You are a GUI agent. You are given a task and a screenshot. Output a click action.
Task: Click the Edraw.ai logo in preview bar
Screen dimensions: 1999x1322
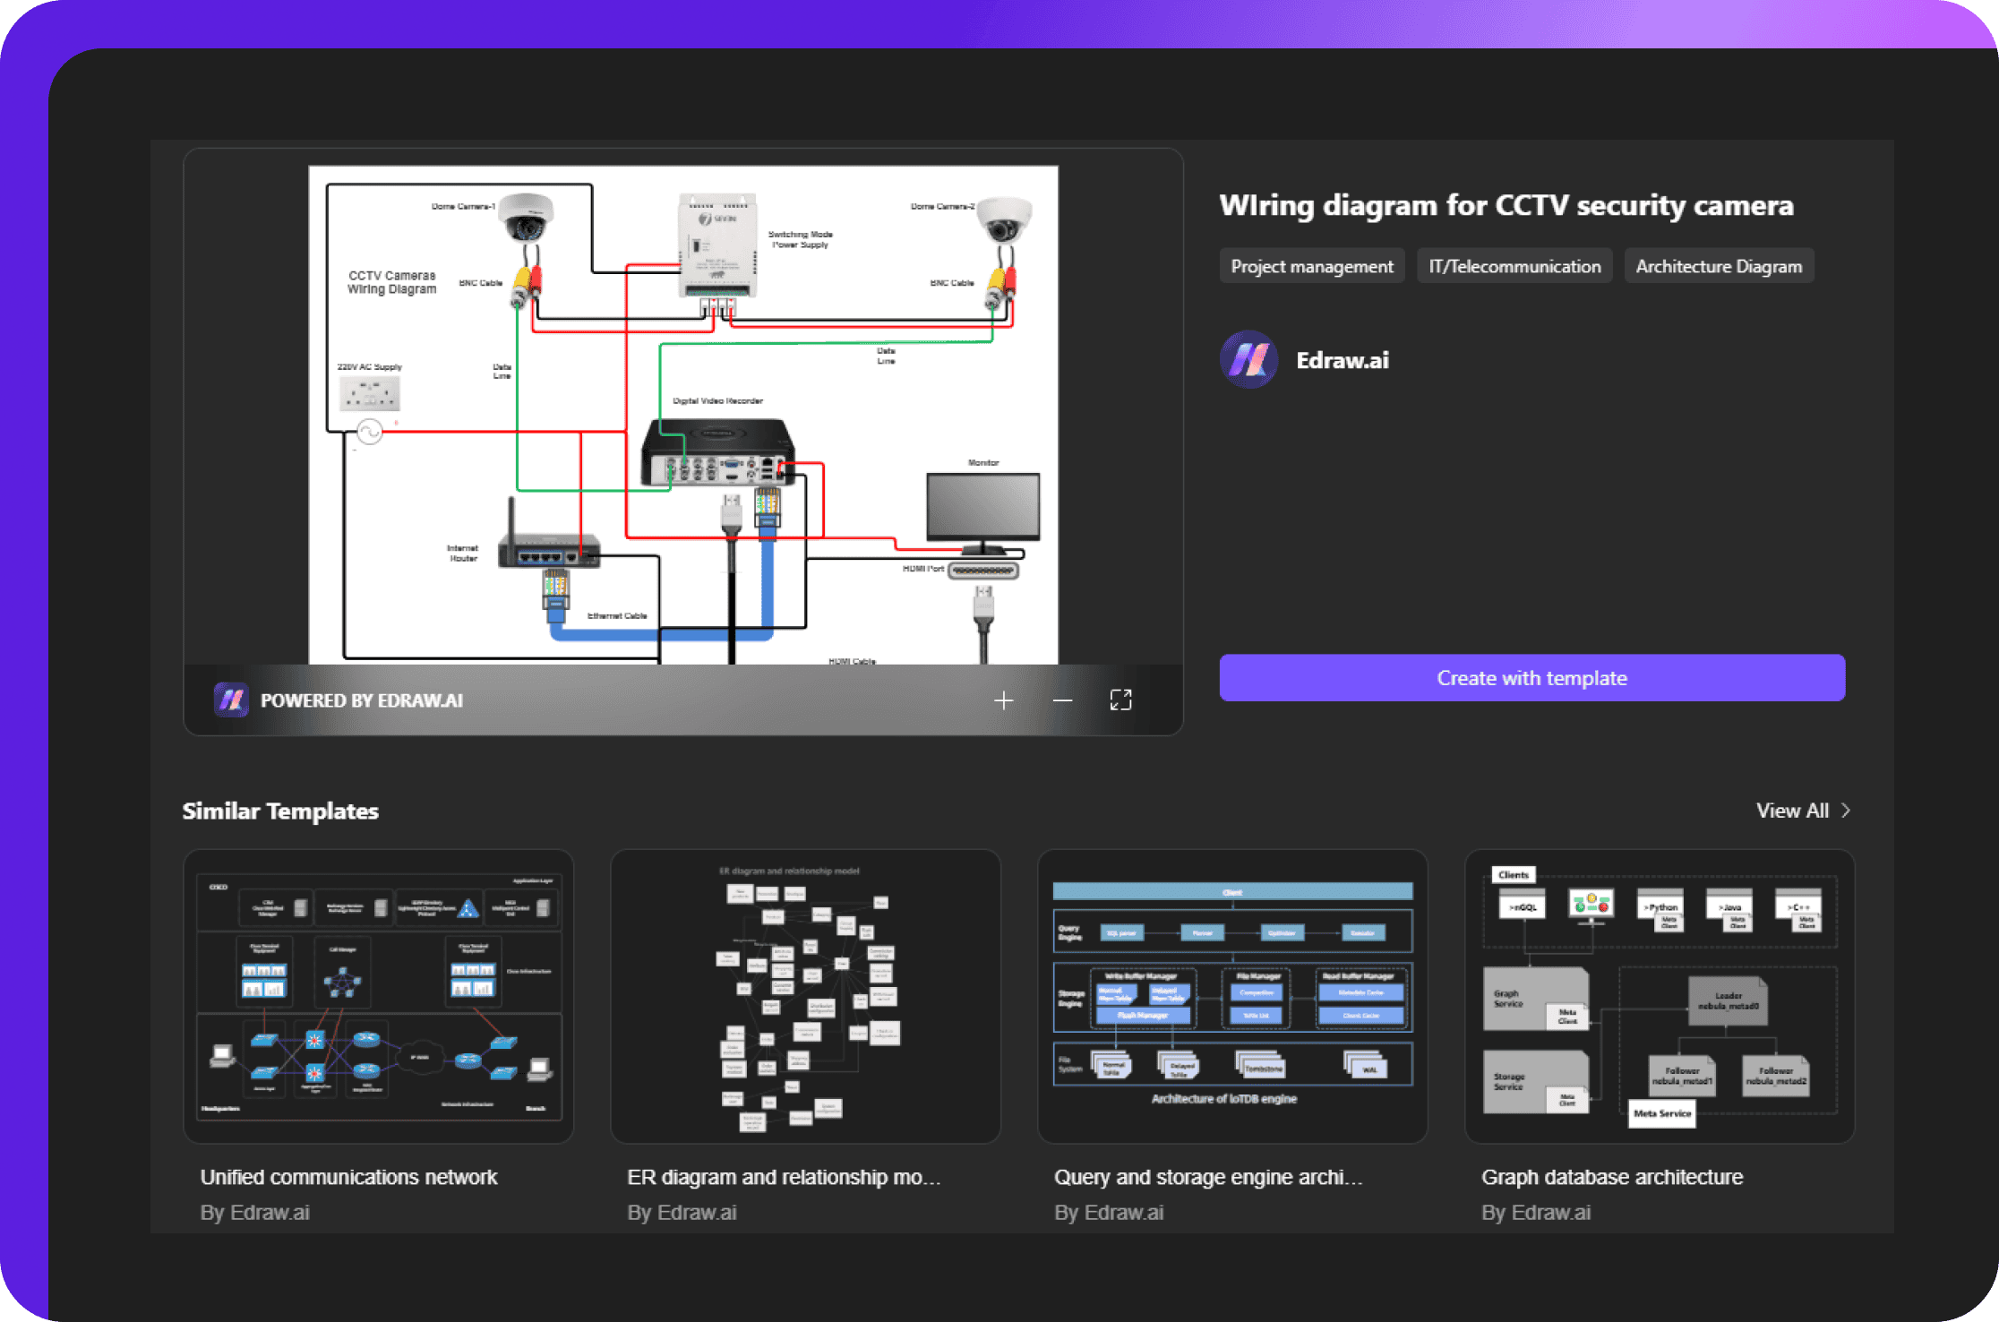(x=231, y=700)
